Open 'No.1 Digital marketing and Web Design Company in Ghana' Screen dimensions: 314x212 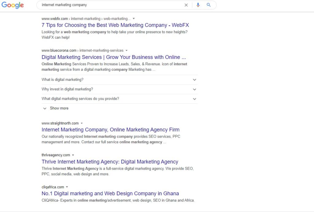[110, 193]
